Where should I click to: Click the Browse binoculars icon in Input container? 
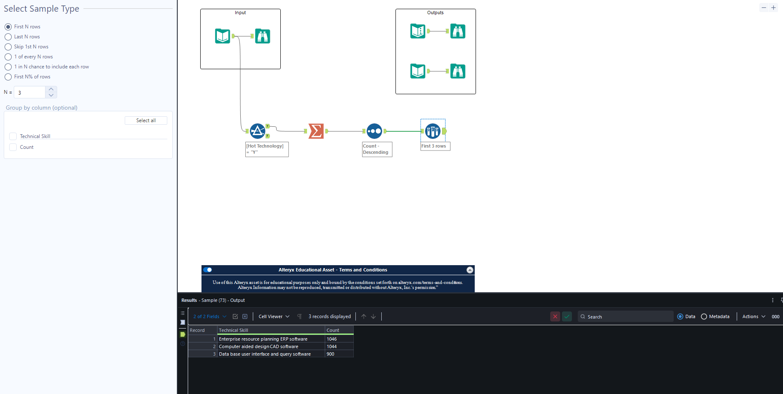tap(262, 36)
